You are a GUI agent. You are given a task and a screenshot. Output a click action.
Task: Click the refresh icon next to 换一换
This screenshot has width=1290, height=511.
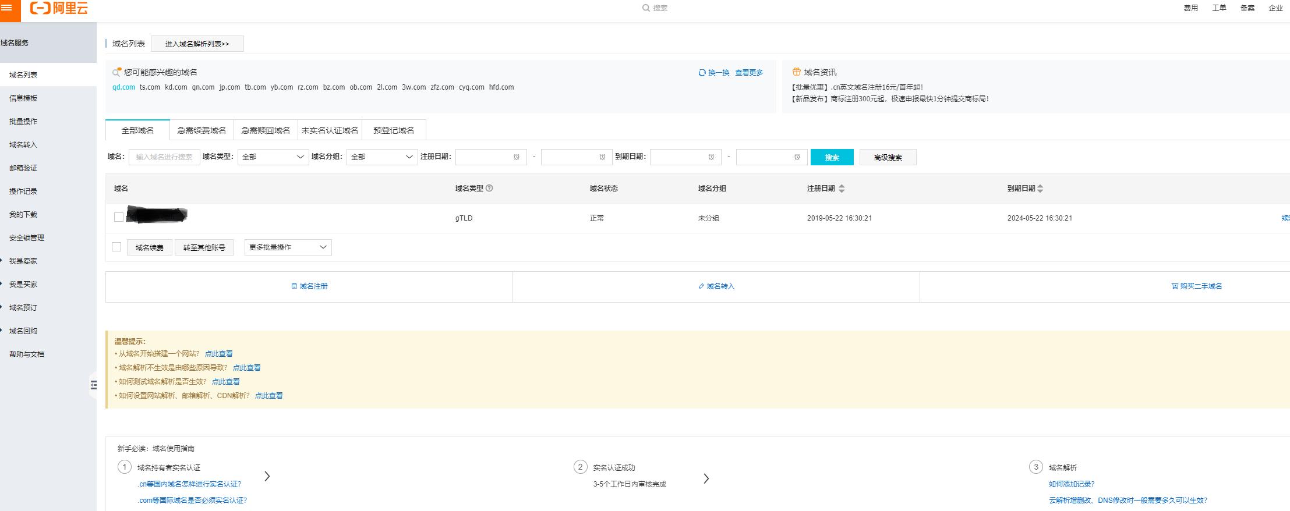click(x=702, y=73)
